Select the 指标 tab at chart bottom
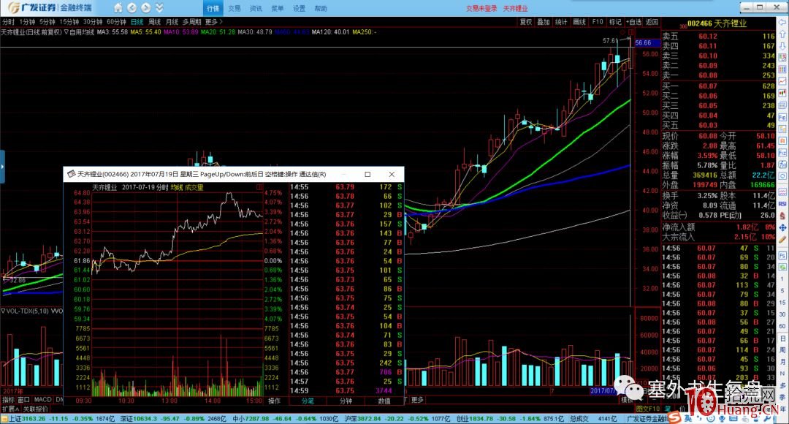 [8, 399]
